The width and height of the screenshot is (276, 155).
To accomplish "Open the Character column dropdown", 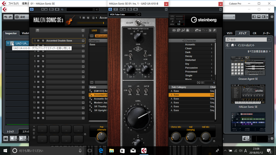I will click(x=215, y=41).
